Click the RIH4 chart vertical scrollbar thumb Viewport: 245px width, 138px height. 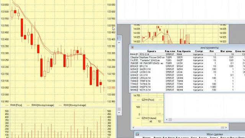119,109
